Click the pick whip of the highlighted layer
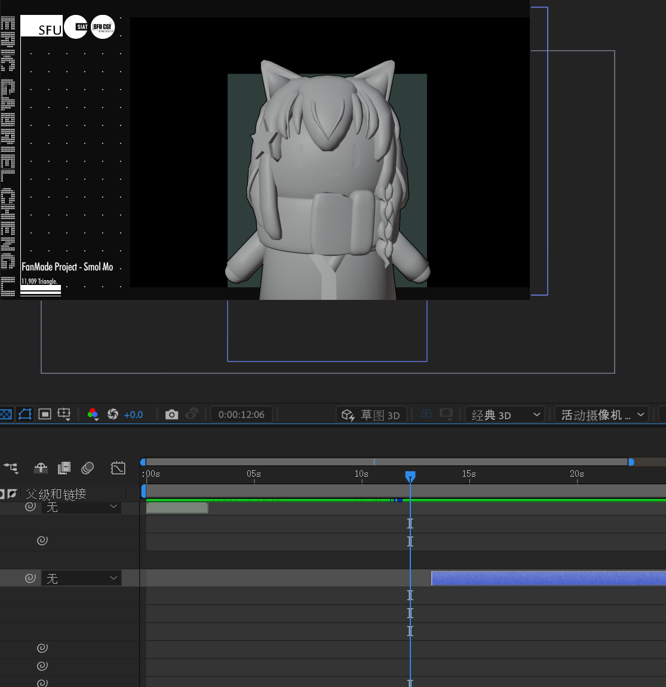The width and height of the screenshot is (666, 687). click(x=30, y=578)
